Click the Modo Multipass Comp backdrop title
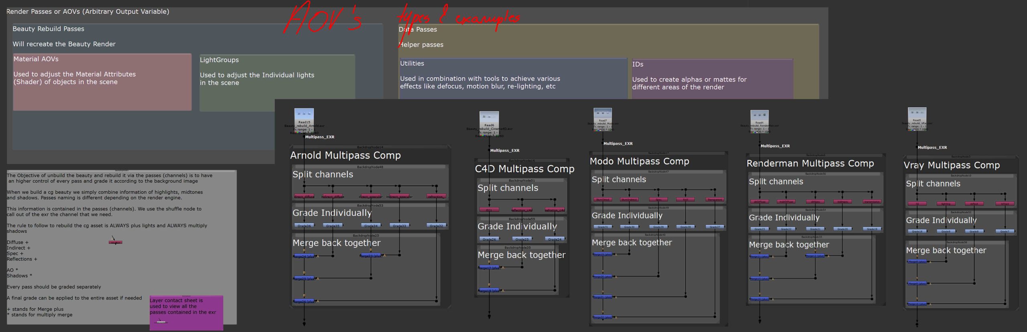This screenshot has height=332, width=1027. (x=639, y=161)
